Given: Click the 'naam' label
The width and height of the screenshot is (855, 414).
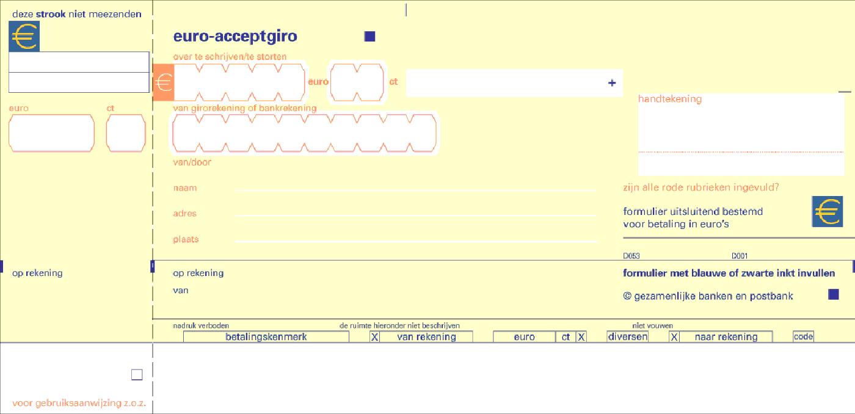Looking at the screenshot, I should (x=185, y=188).
